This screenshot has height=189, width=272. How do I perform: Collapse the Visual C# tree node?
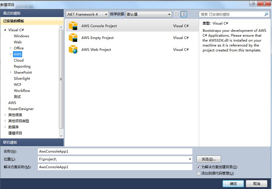coord(5,30)
